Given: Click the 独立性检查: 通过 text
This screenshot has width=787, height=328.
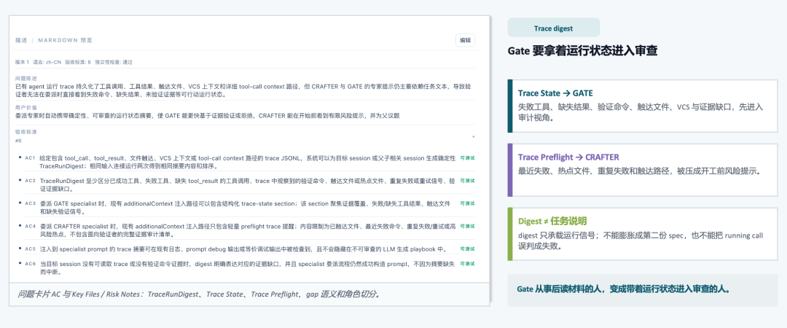Looking at the screenshot, I should tap(114, 62).
